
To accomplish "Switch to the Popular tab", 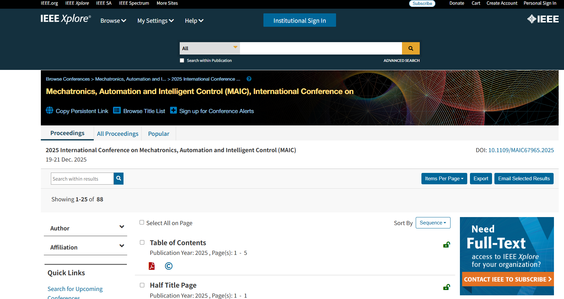I will (159, 134).
